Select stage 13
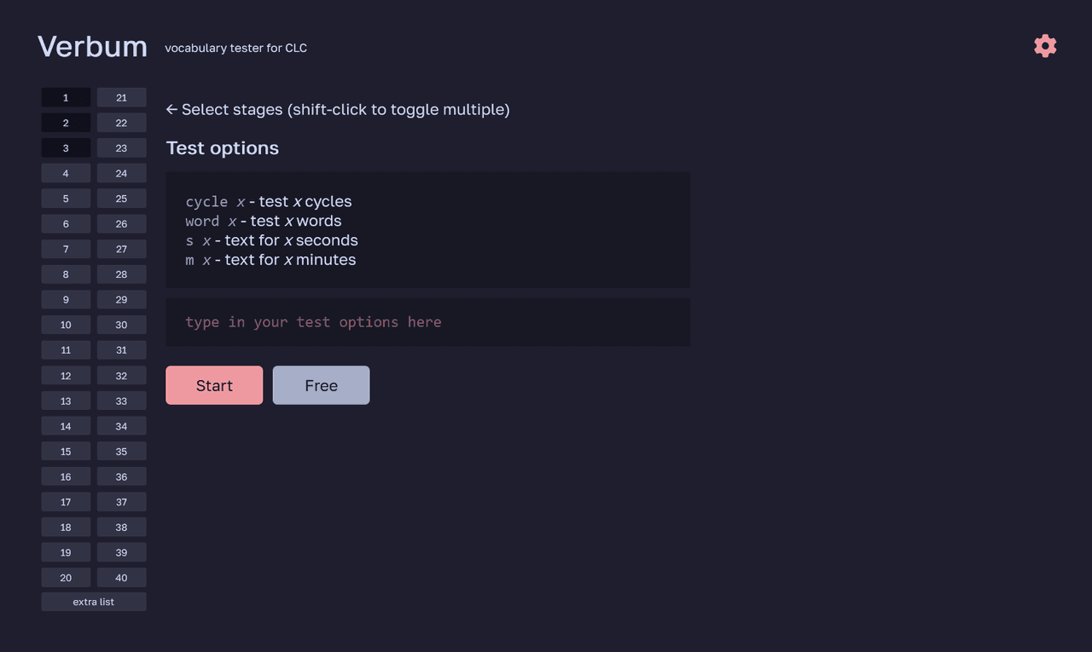 click(66, 401)
